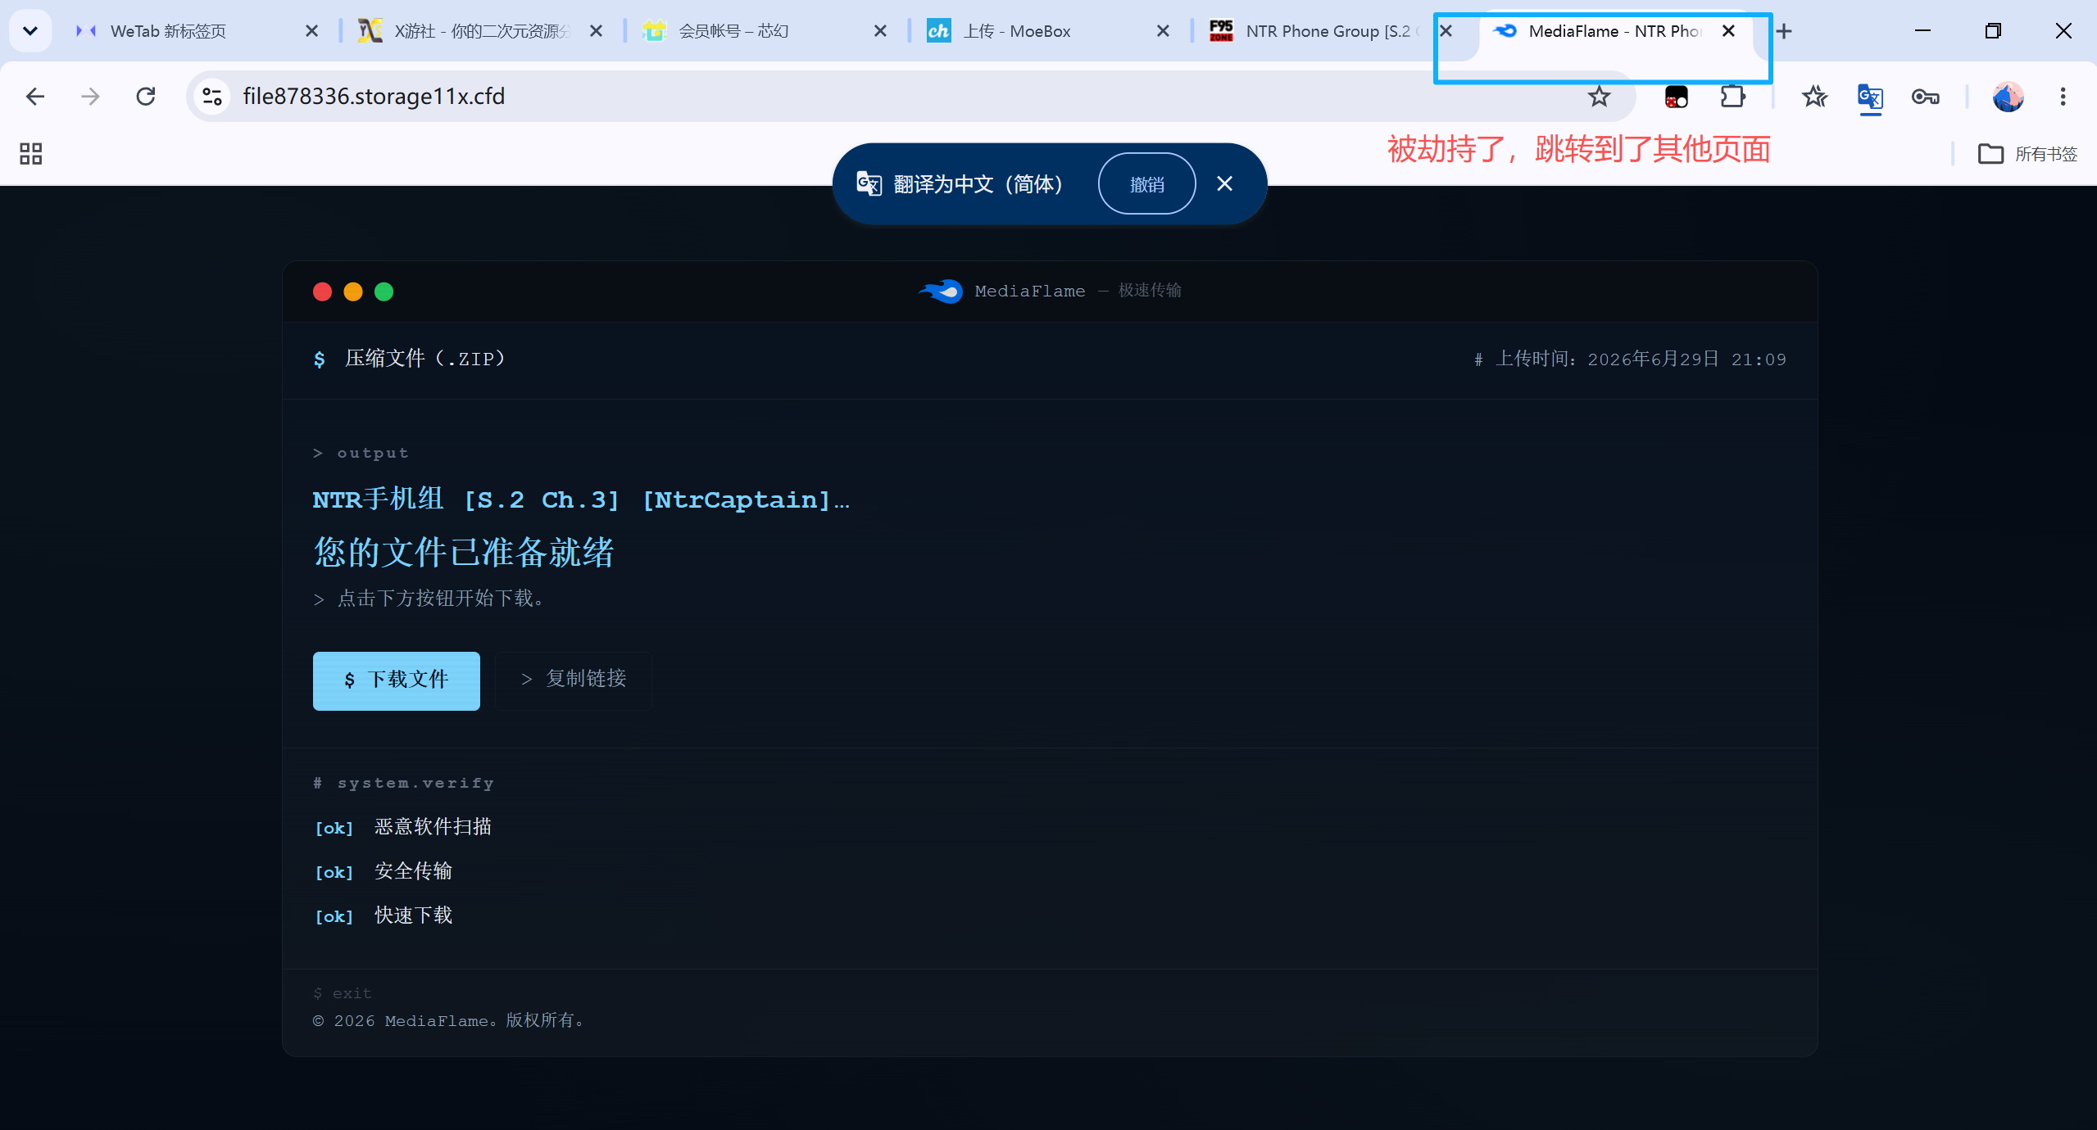This screenshot has width=2097, height=1130.
Task: Close the X游社 tab
Action: (596, 31)
